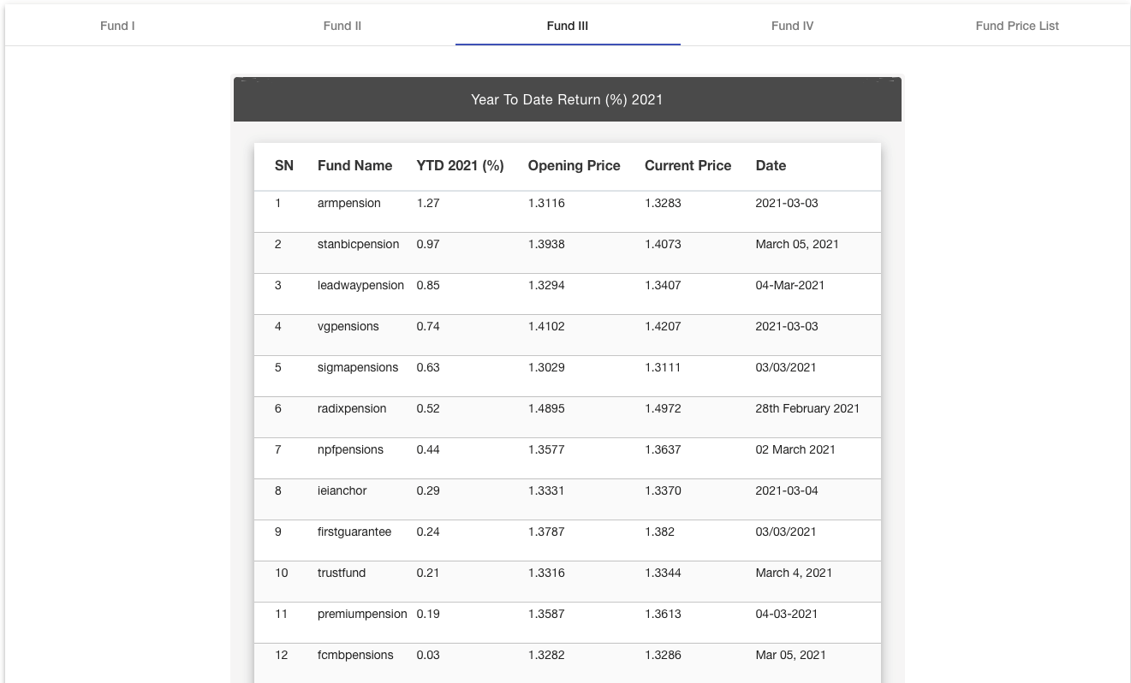1131x683 pixels.
Task: Select the stanbicpension fund name
Action: tap(358, 245)
